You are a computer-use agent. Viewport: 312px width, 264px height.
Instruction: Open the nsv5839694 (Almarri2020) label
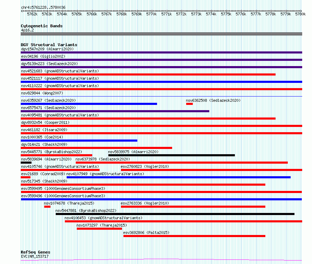coord(46,159)
